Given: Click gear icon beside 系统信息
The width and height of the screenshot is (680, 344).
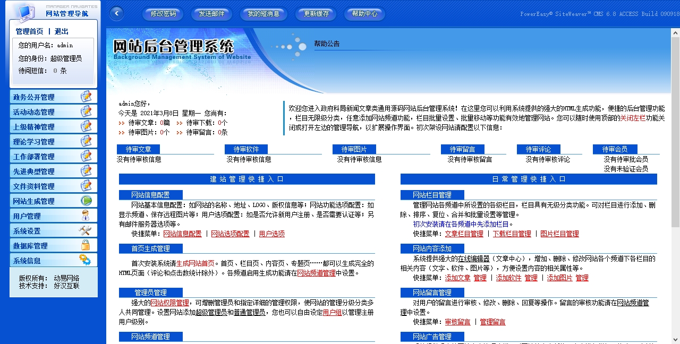Looking at the screenshot, I should point(86,260).
